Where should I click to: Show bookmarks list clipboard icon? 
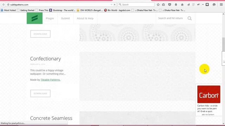click(x=163, y=5)
